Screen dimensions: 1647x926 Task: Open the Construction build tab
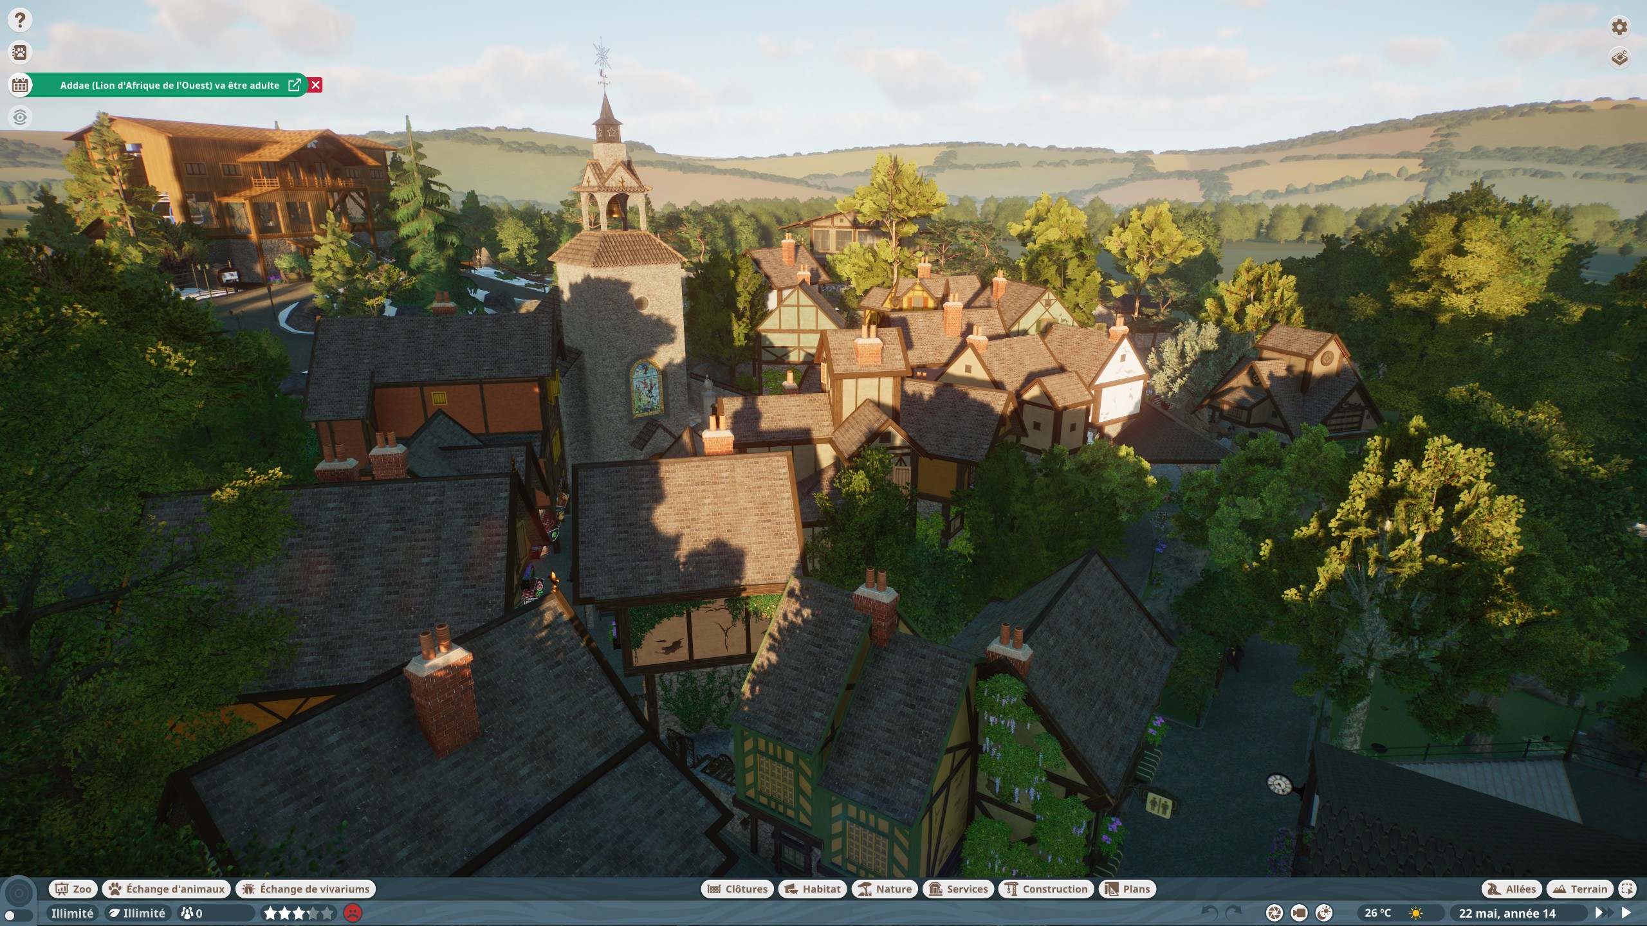click(1046, 889)
